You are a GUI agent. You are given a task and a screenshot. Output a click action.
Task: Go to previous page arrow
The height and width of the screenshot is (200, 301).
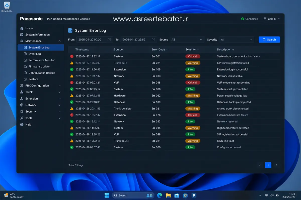[x=260, y=165]
